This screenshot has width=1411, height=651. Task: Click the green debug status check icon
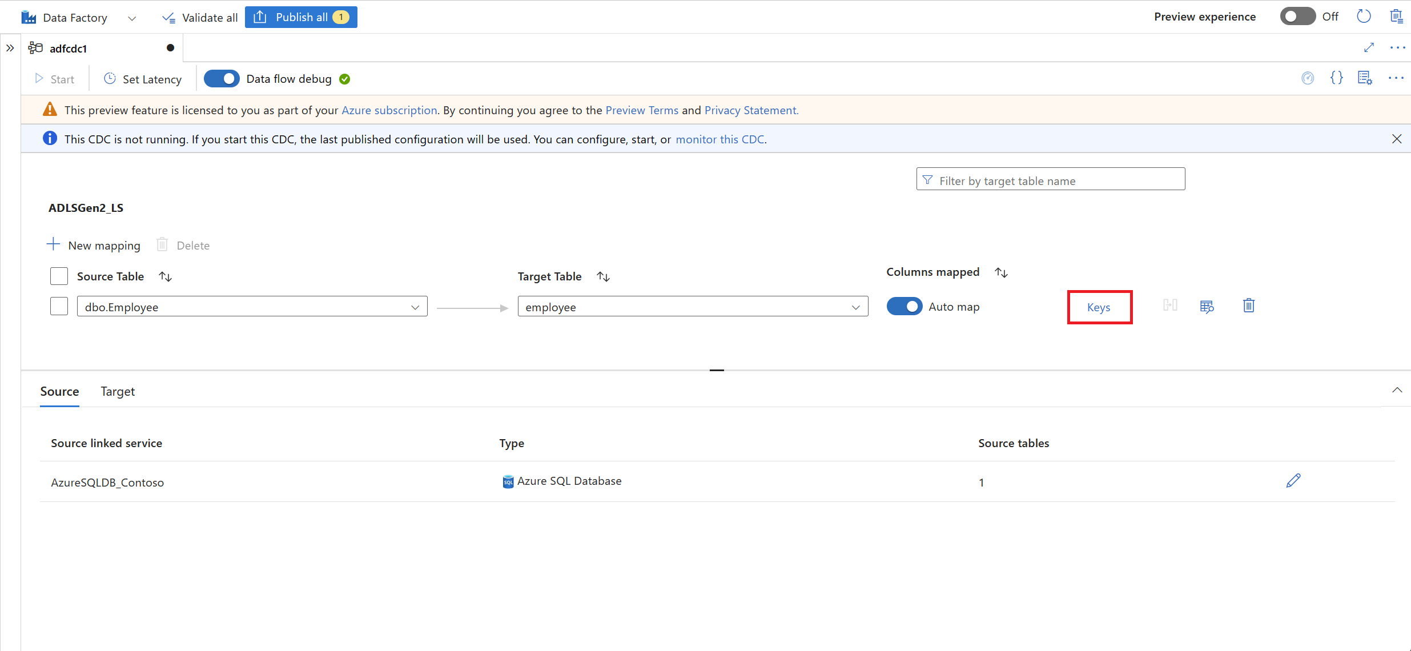pyautogui.click(x=345, y=79)
